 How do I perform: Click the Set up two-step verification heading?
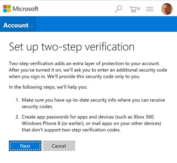pos(72,47)
